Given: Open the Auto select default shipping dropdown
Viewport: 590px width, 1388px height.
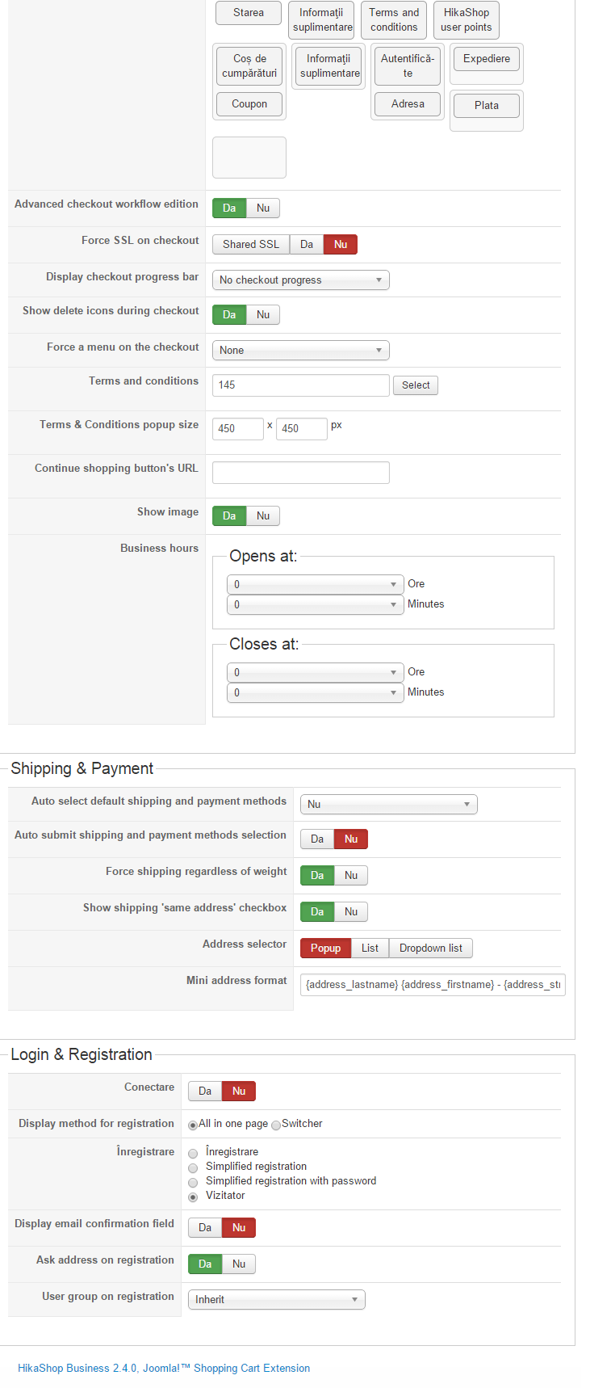Looking at the screenshot, I should (x=388, y=804).
